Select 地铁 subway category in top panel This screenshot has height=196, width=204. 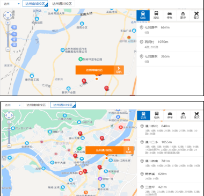pyautogui.click(x=156, y=16)
